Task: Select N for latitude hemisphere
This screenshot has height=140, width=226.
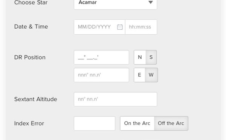Action: (x=140, y=57)
